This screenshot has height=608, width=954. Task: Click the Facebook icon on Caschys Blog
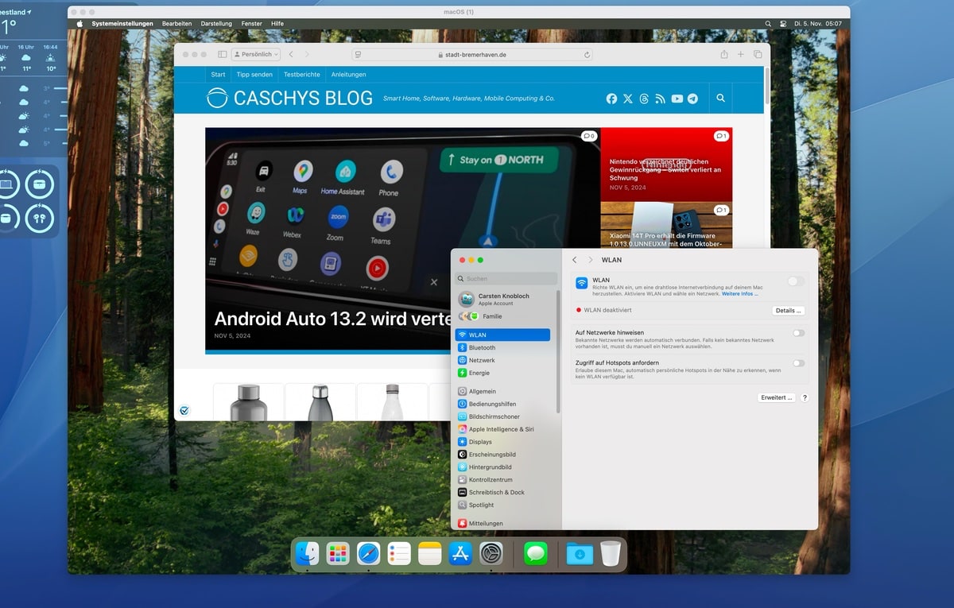(611, 99)
